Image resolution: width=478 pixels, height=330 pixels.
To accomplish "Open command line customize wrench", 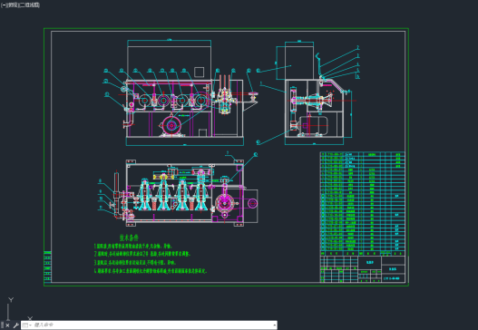I will tap(15, 325).
